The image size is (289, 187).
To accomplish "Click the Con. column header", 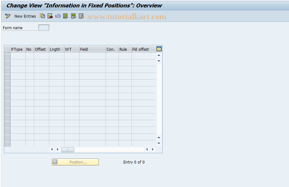I will [112, 49].
